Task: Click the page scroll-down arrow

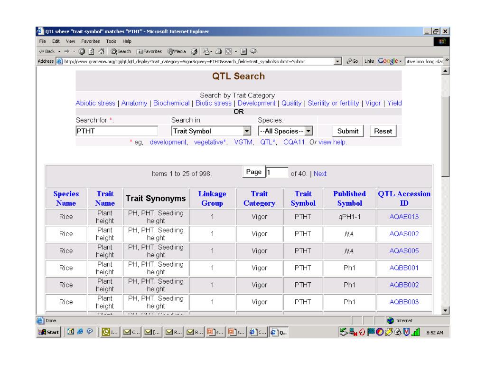Action: (x=446, y=310)
